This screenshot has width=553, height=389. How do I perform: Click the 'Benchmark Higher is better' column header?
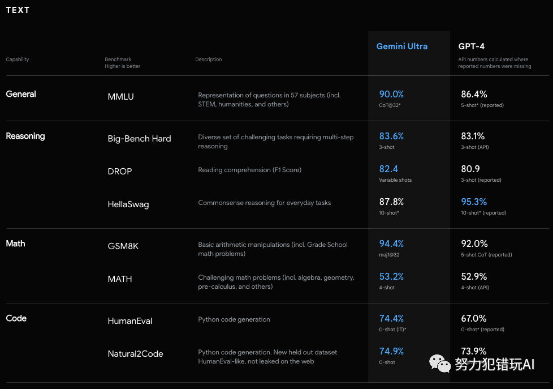(x=122, y=62)
